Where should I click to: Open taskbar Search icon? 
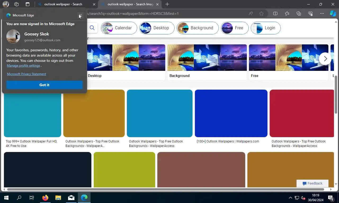coord(19,198)
